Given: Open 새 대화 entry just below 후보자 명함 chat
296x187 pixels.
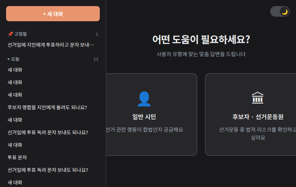Looking at the screenshot, I should point(15,120).
